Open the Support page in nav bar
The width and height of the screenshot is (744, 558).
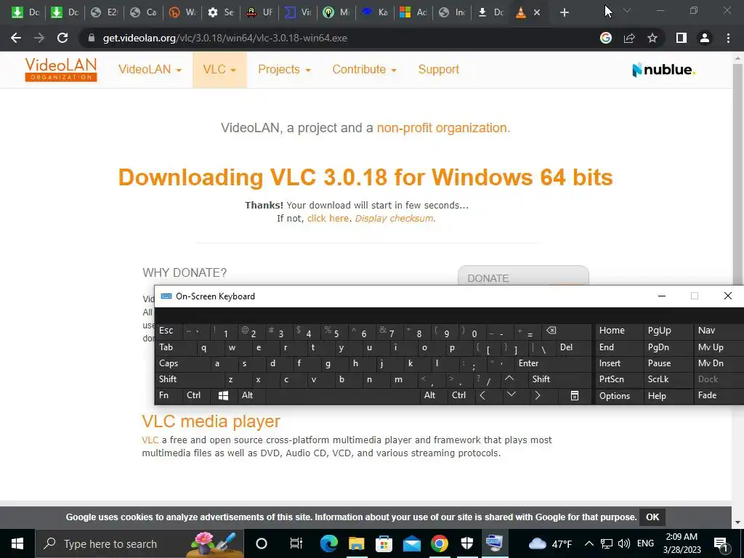click(x=438, y=69)
